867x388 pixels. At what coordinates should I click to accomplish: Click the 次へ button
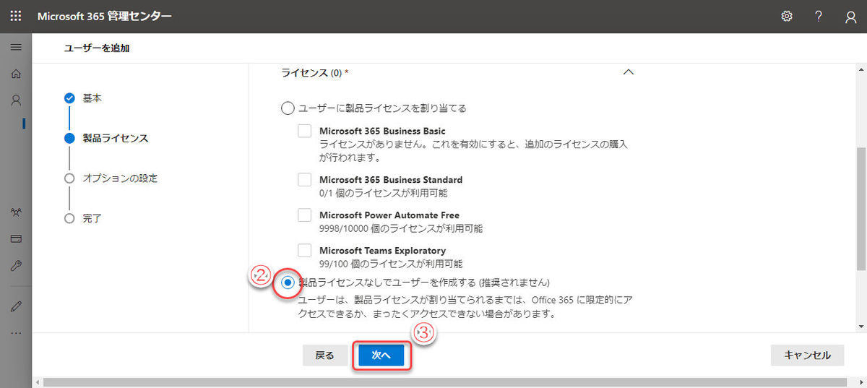point(381,355)
